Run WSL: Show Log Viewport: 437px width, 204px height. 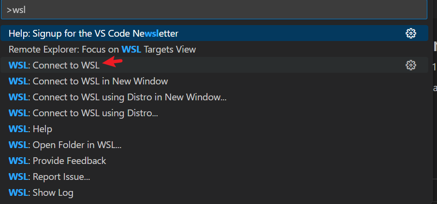point(214,192)
